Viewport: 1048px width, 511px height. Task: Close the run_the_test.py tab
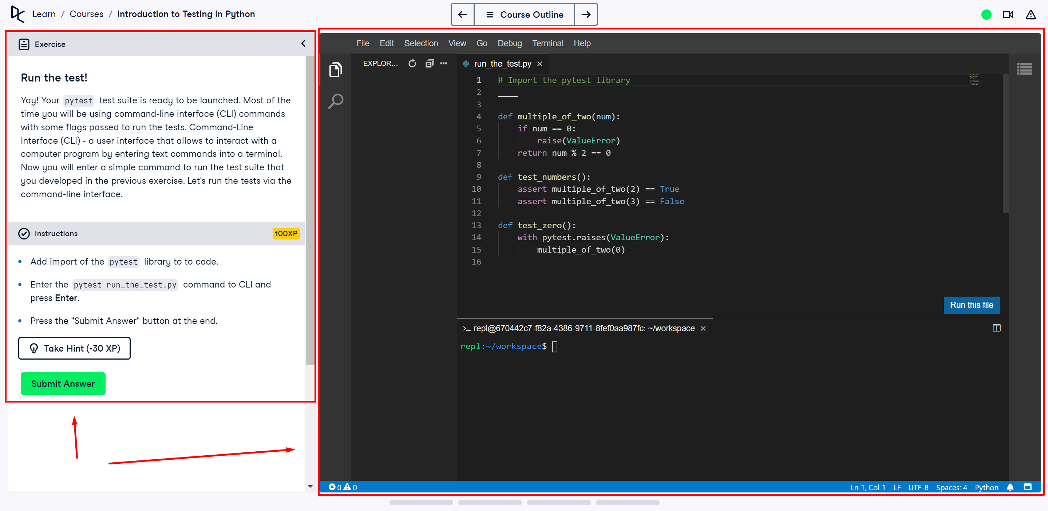point(539,64)
